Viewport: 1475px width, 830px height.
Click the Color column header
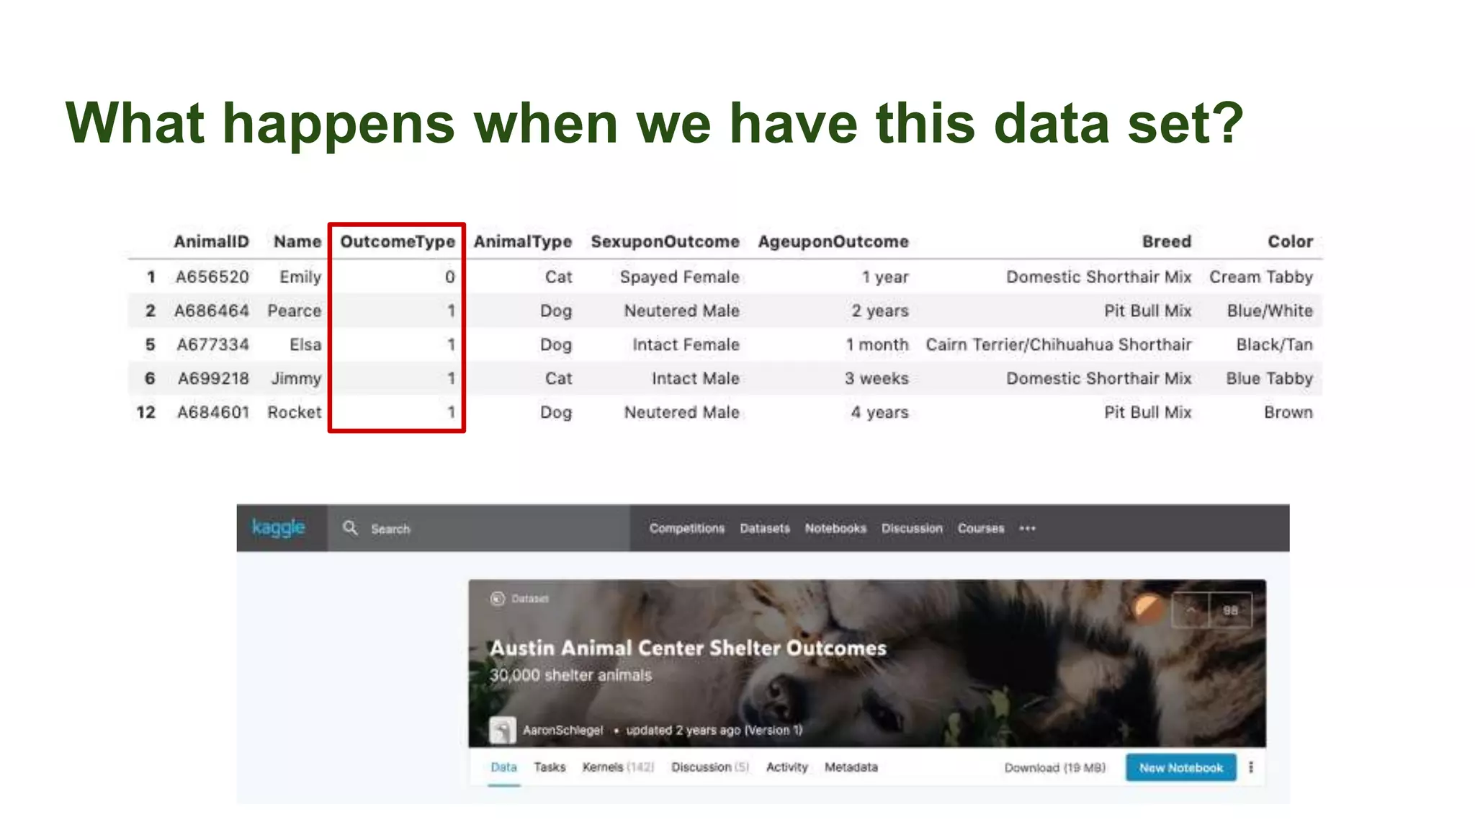[x=1290, y=241]
